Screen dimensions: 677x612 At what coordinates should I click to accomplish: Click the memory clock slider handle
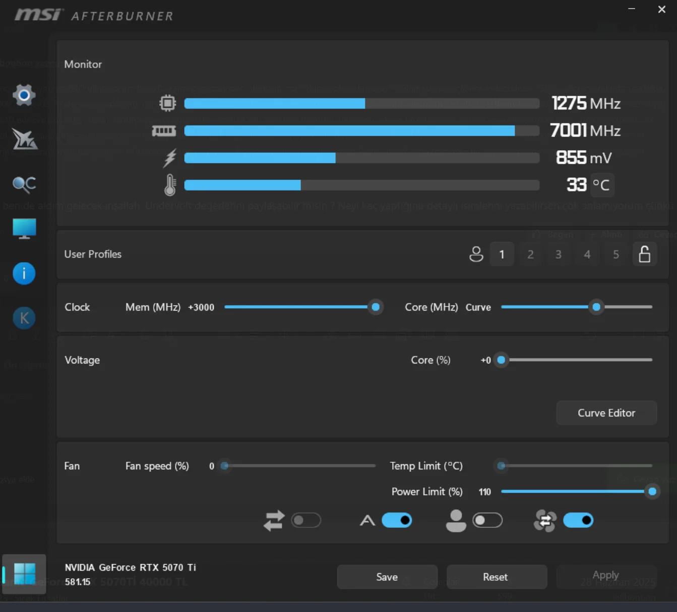(x=376, y=307)
